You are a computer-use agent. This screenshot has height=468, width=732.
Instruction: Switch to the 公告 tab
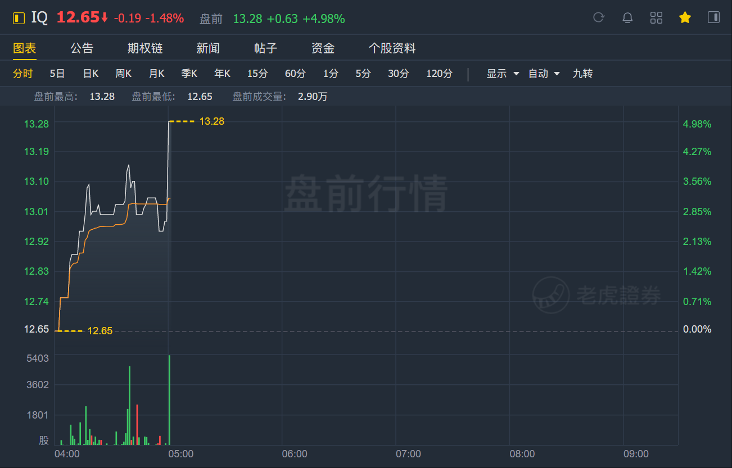(82, 48)
